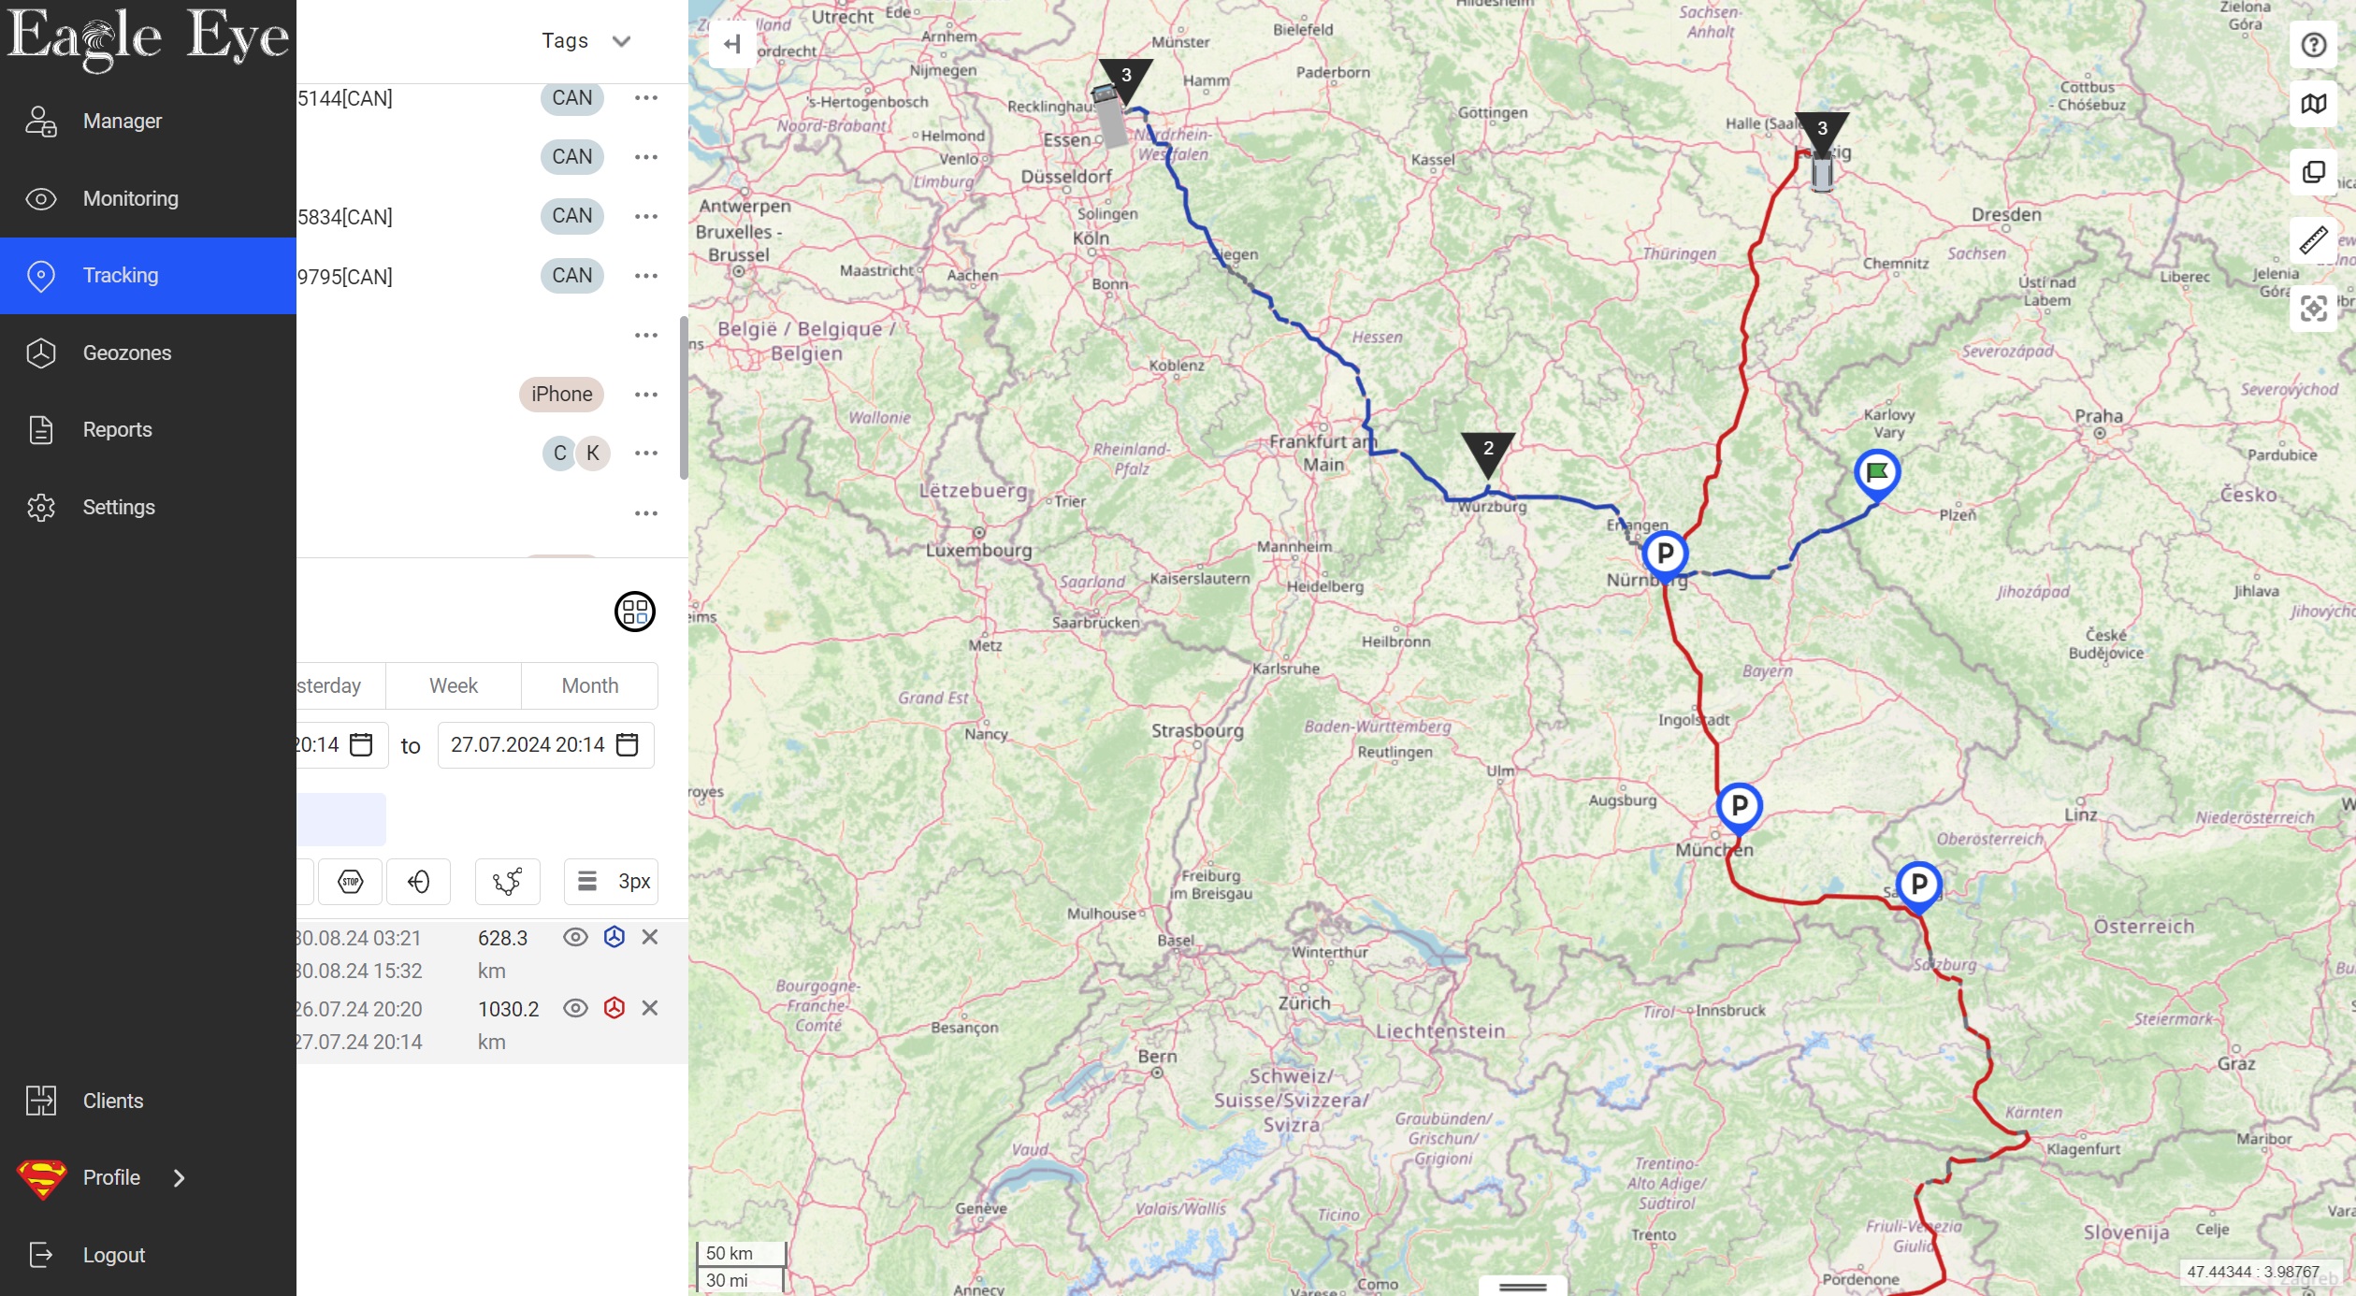Open options menu for 9795[CAN] row

pyautogui.click(x=646, y=276)
